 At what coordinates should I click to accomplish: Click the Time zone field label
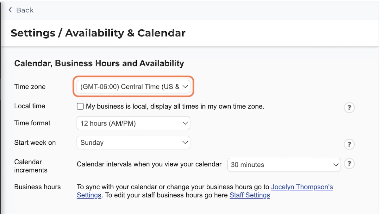point(30,87)
